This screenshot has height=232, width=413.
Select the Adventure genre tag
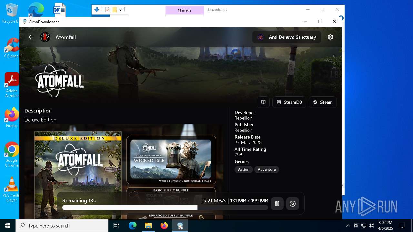(x=267, y=169)
